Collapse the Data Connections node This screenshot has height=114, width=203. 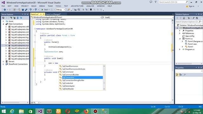point(3,24)
